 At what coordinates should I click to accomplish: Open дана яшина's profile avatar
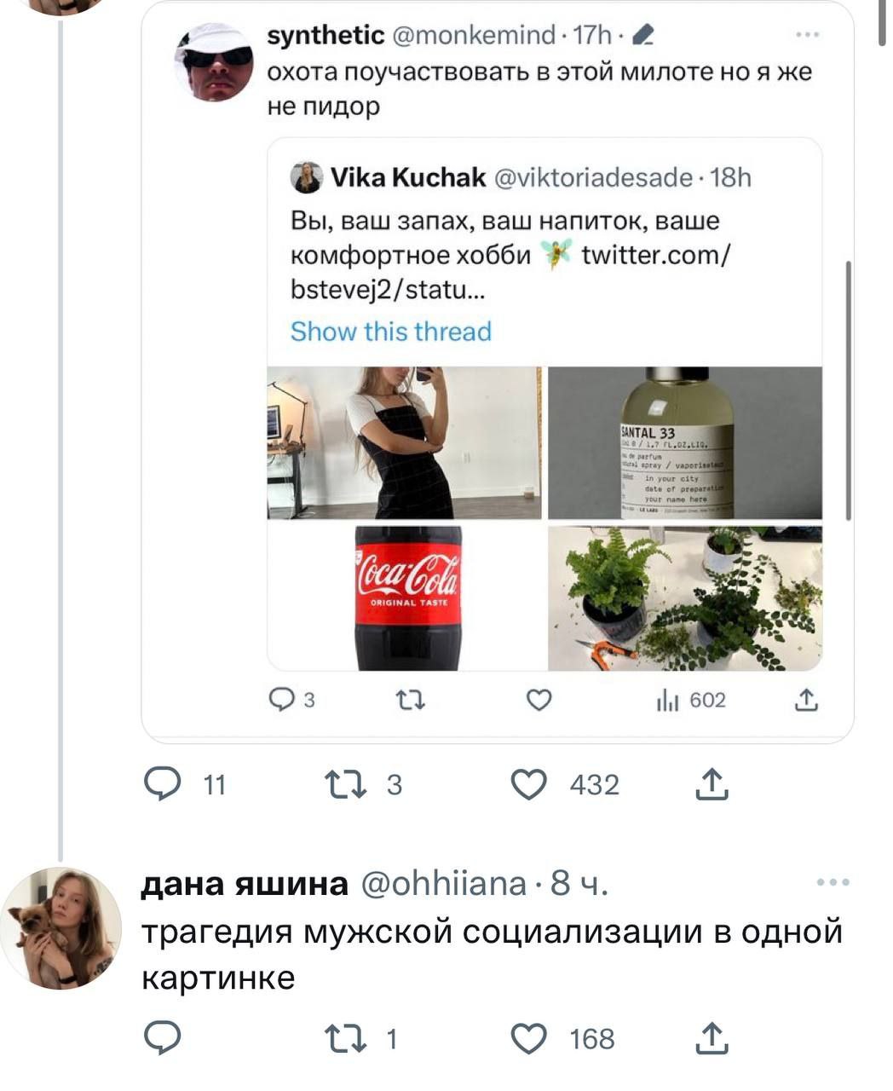(60, 928)
